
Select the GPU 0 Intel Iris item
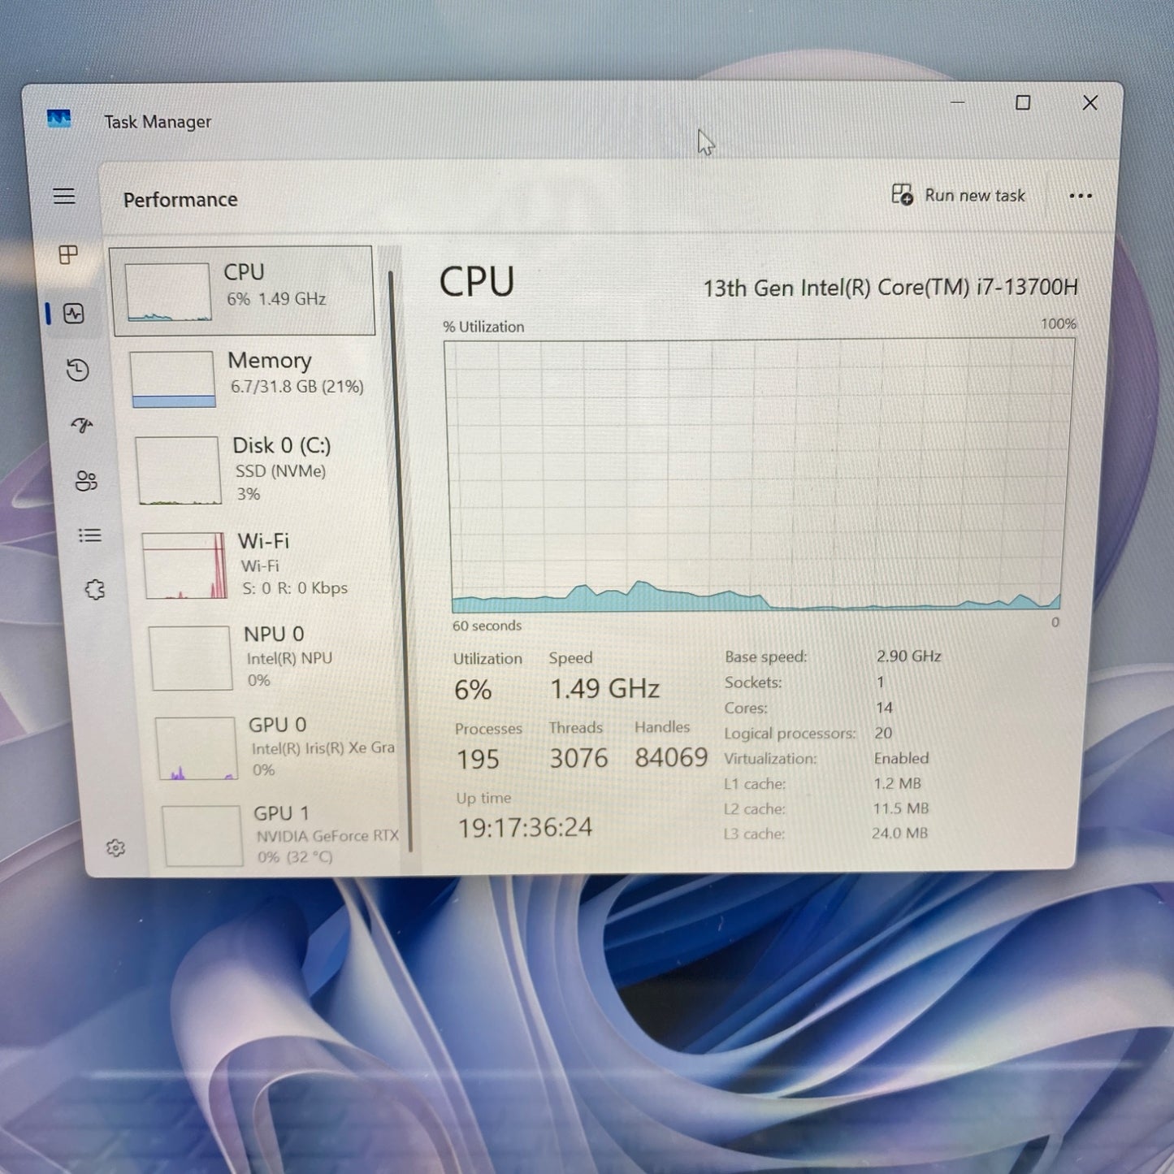(276, 747)
